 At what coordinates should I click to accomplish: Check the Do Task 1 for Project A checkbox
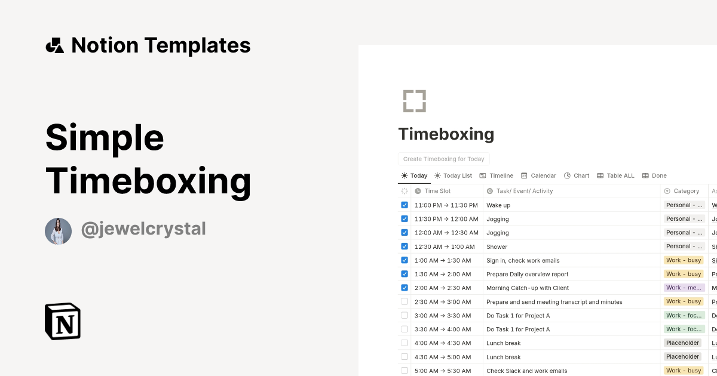tap(405, 315)
